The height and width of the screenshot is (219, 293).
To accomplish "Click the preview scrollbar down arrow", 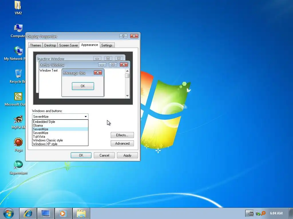I will pyautogui.click(x=127, y=96).
